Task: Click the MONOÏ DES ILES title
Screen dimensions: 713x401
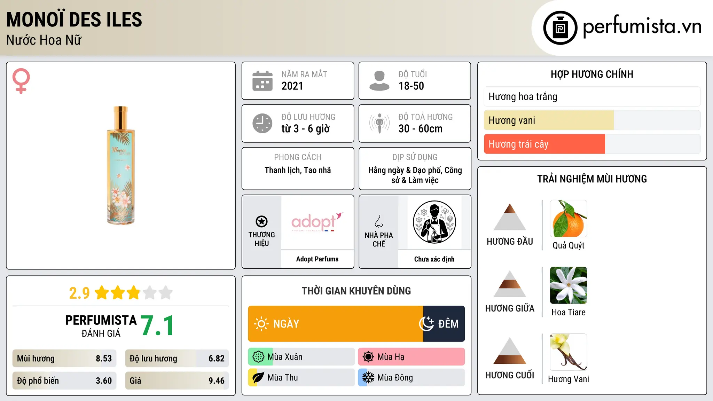Action: click(74, 19)
